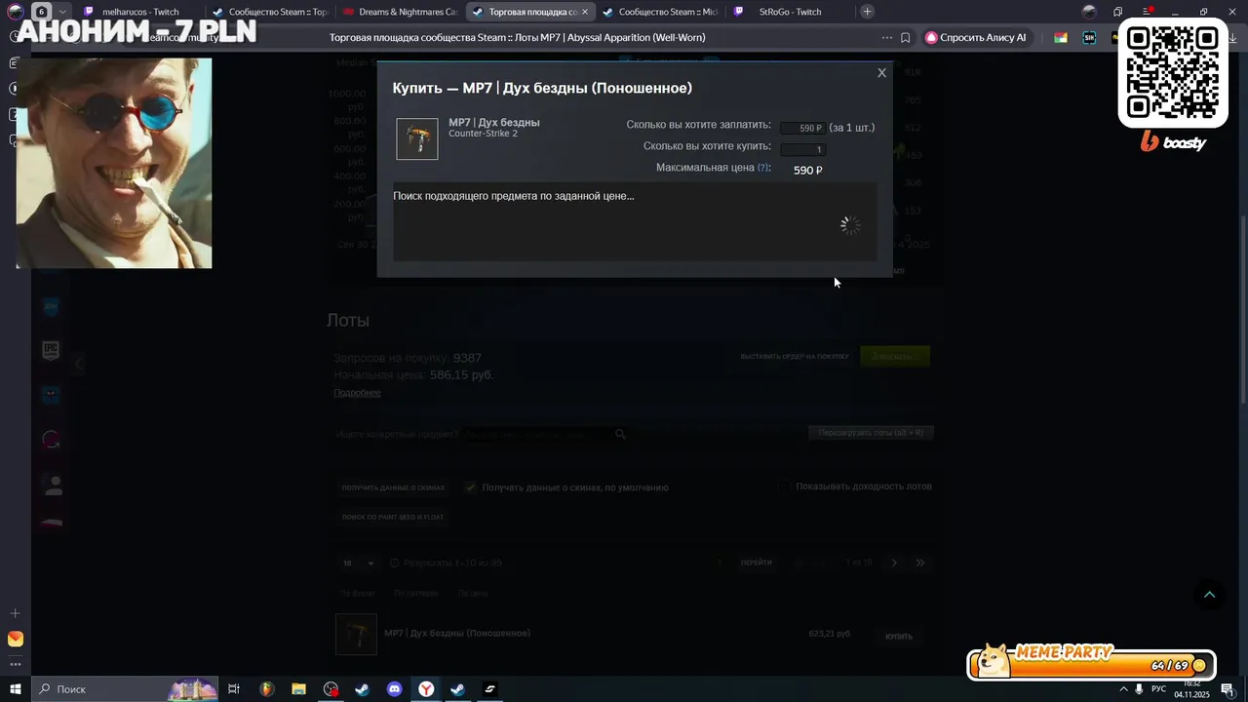Image resolution: width=1248 pixels, height=702 pixels.
Task: Click Выставить ордер на покупку button
Action: 795,356
